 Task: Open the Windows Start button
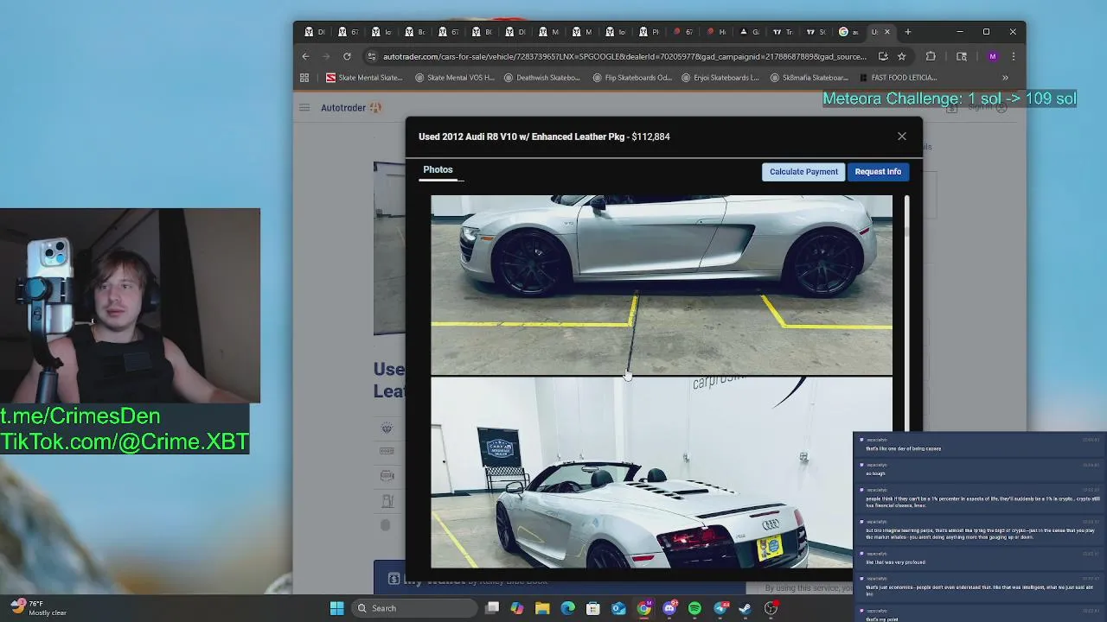(336, 608)
